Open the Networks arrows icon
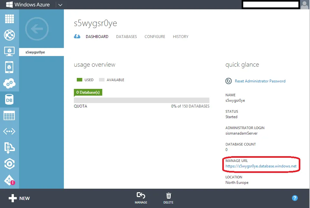The width and height of the screenshot is (310, 208). (9, 131)
